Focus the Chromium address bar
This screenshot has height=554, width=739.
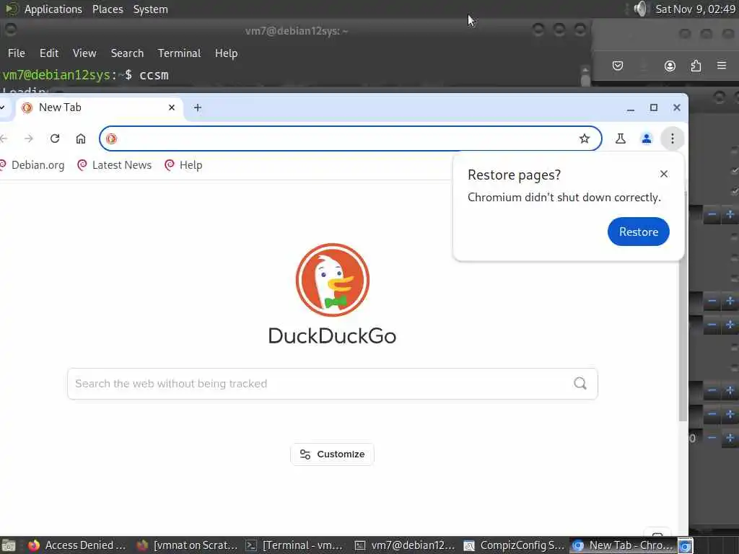coord(350,138)
